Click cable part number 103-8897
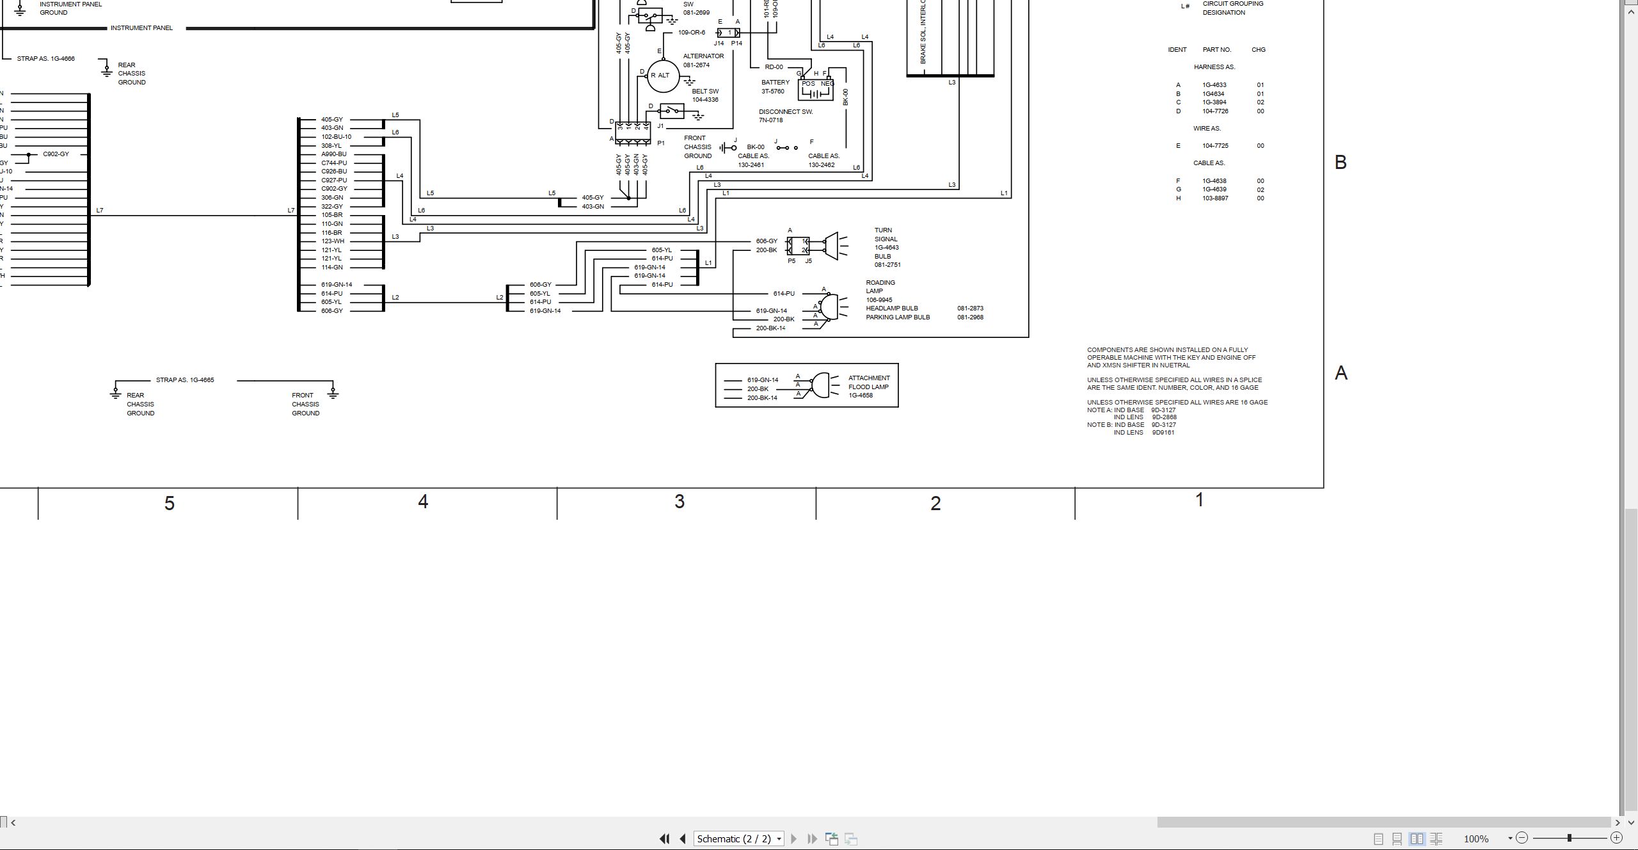 click(1214, 198)
